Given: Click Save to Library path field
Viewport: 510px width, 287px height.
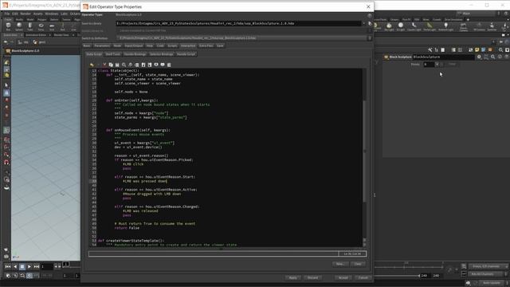Looking at the screenshot, I should click(x=238, y=23).
